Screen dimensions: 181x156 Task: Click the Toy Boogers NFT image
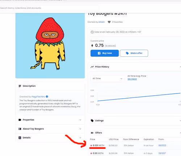click(50, 46)
